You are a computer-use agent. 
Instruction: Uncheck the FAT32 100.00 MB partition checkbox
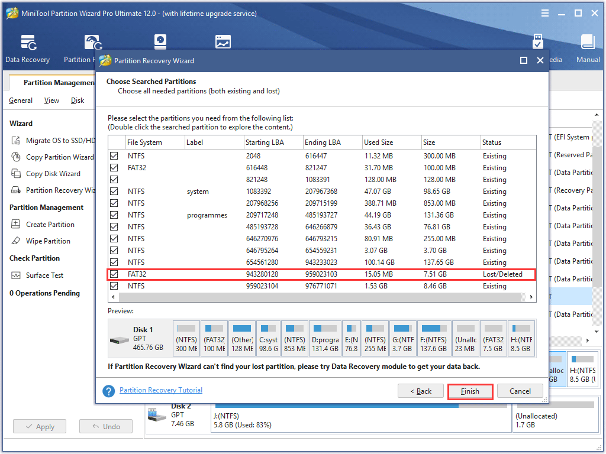114,168
